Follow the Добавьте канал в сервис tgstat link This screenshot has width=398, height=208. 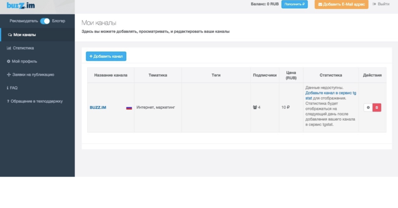pos(330,96)
